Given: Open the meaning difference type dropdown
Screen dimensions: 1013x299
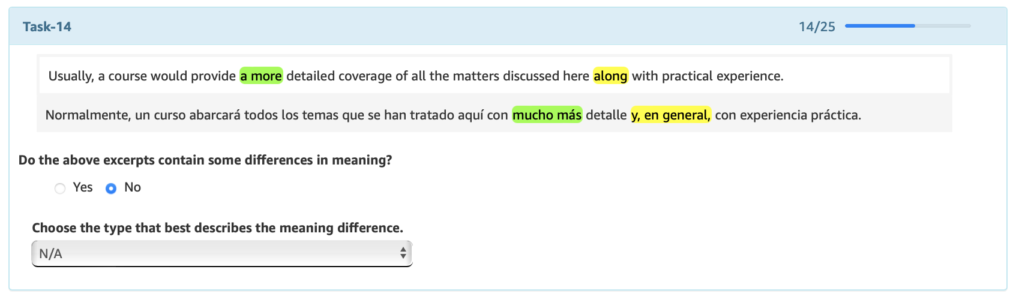Looking at the screenshot, I should point(221,253).
